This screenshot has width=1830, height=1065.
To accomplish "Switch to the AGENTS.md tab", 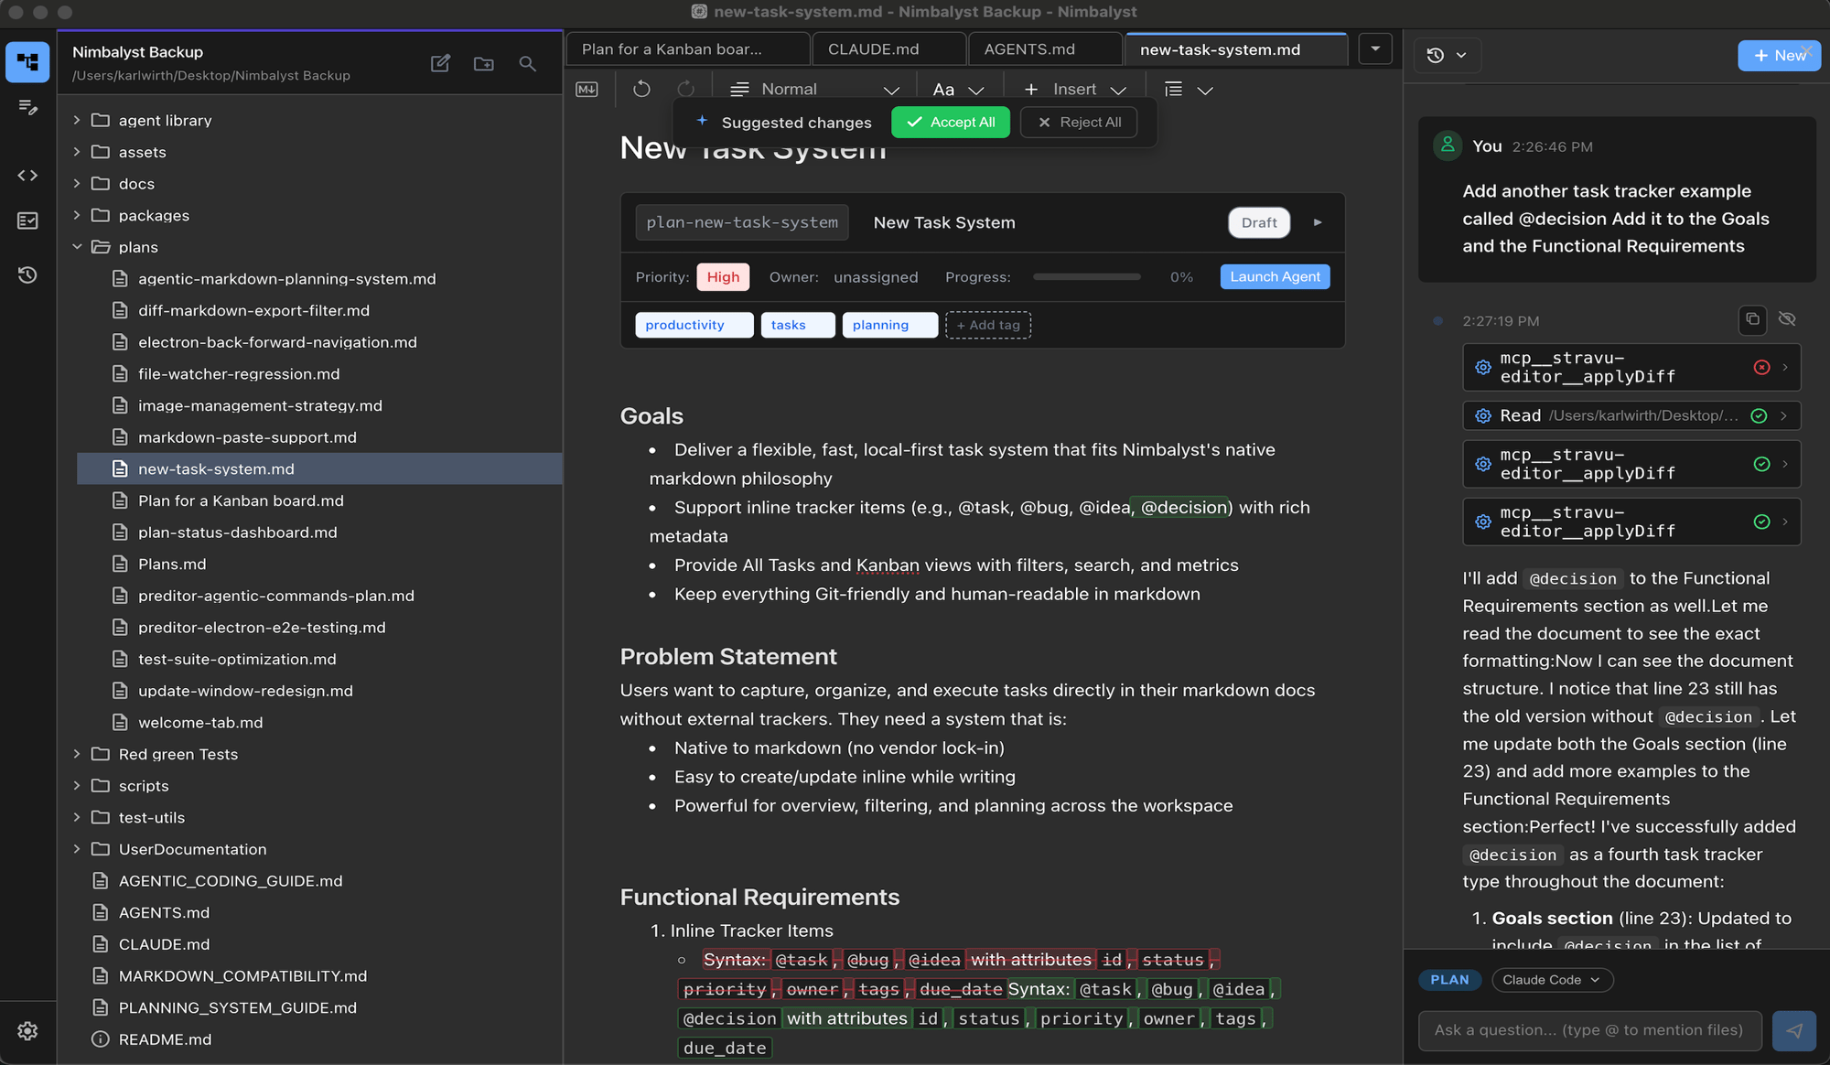I will [x=1029, y=49].
